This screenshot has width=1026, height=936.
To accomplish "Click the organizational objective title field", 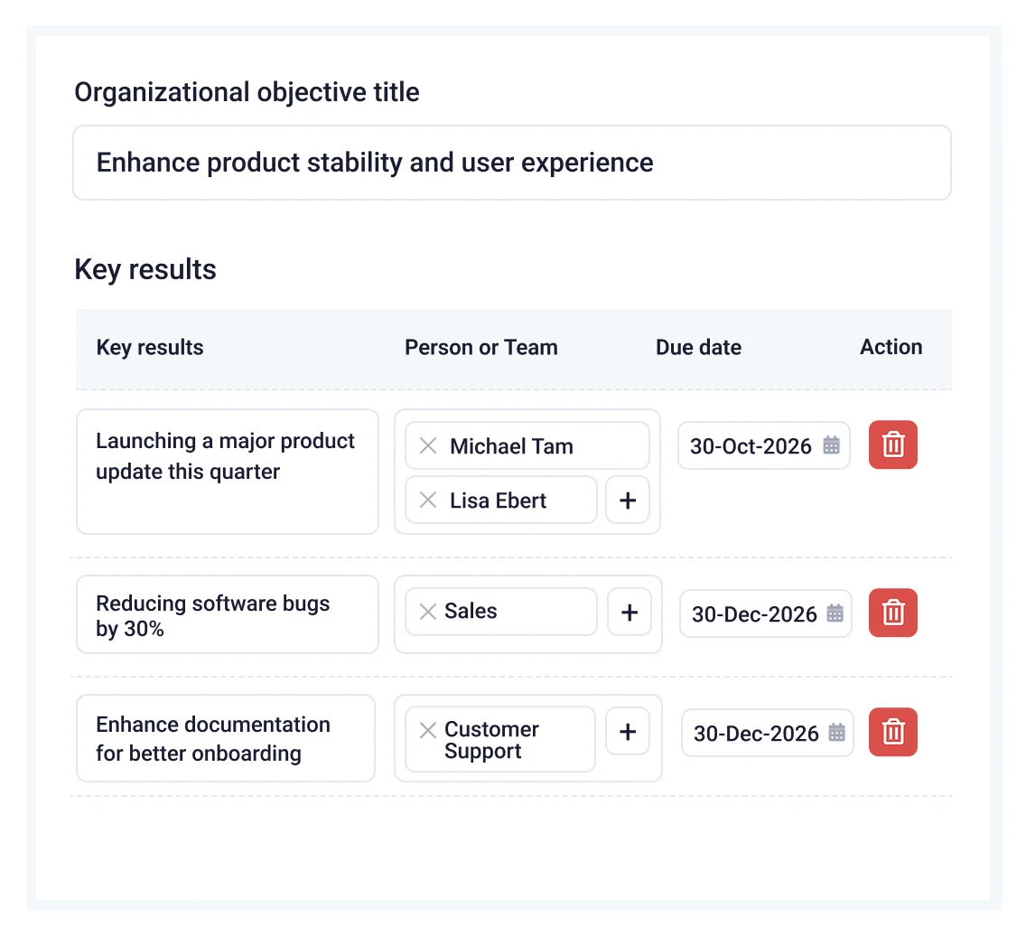I will (511, 163).
